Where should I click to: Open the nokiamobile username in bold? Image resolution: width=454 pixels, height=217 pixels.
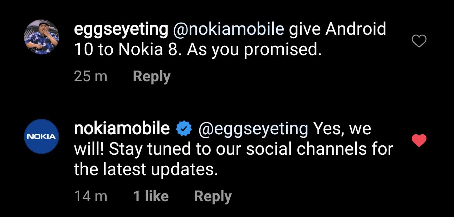coord(122,129)
